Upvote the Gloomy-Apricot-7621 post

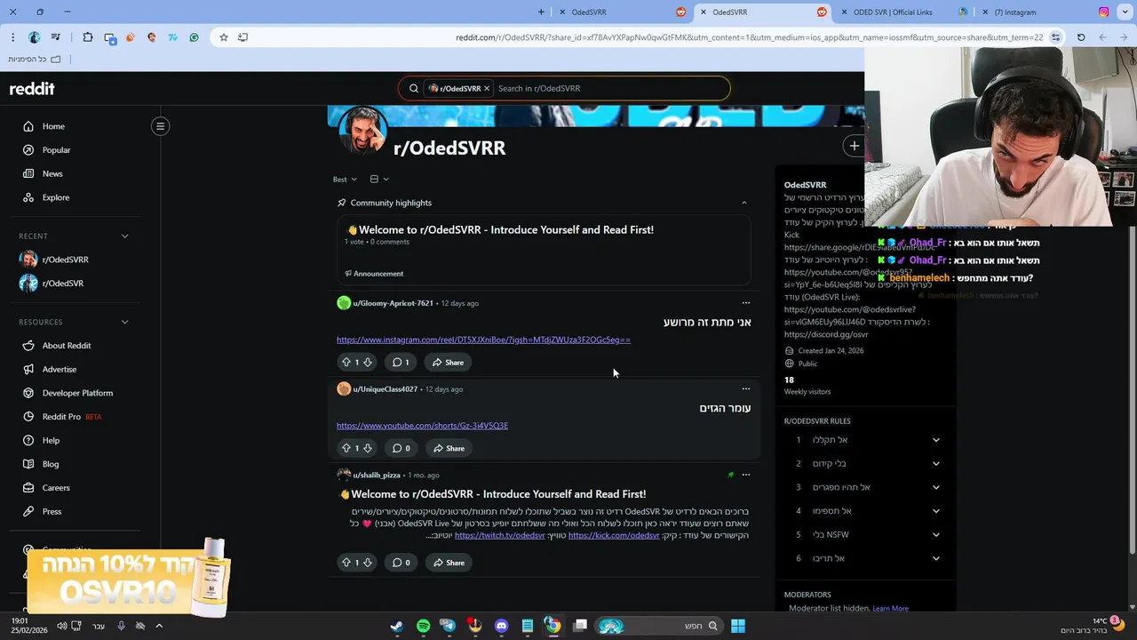346,363
